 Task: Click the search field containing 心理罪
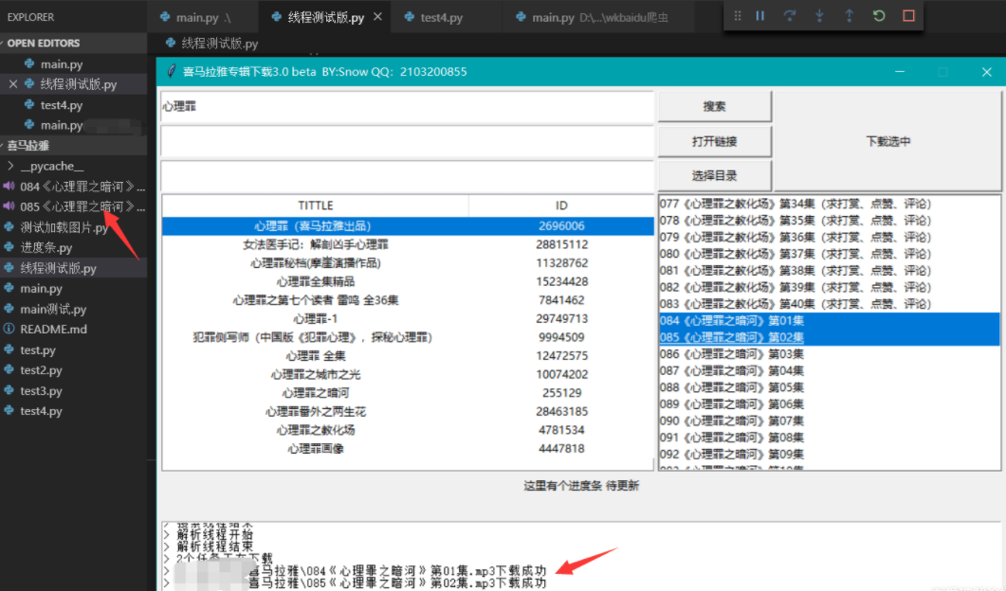(407, 107)
